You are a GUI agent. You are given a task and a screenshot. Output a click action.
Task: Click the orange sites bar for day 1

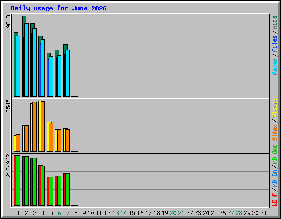[x=18, y=143]
